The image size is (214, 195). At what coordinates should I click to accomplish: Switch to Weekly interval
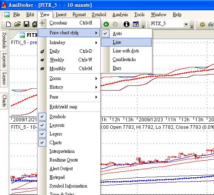(69, 60)
